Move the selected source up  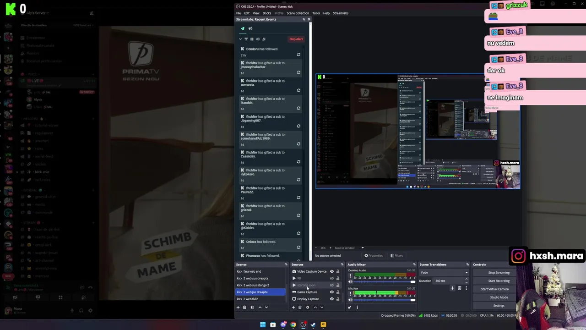[315, 308]
